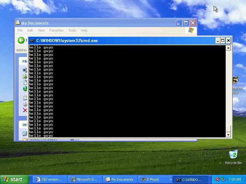
Task: Click the cmd scrollbar down arrow
Action: click(228, 135)
